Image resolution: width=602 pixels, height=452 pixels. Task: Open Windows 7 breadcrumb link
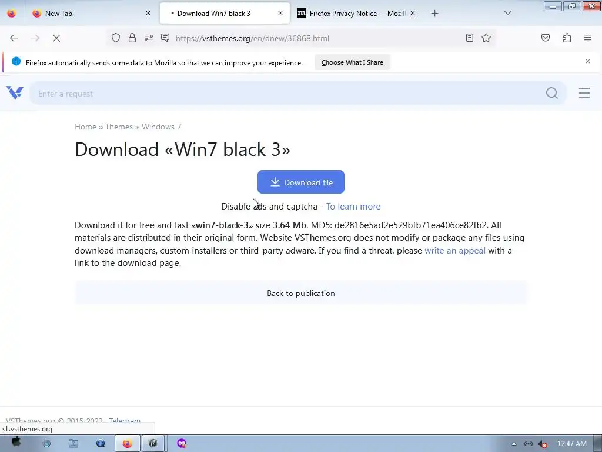pos(161,127)
